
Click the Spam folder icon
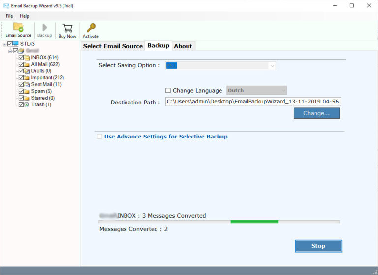pos(27,91)
